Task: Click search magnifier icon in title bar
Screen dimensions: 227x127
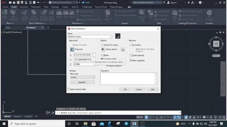Action: [x=164, y=2]
